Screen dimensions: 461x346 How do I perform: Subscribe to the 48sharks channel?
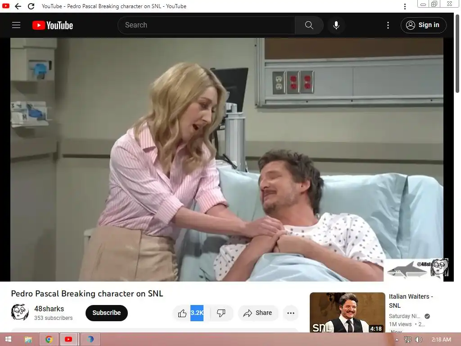[106, 313]
